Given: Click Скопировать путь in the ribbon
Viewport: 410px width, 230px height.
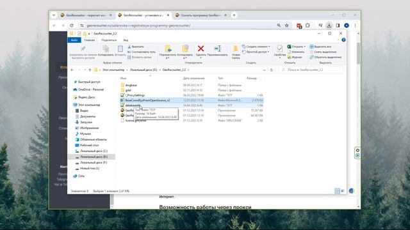Looking at the screenshot, I should 141,52.
